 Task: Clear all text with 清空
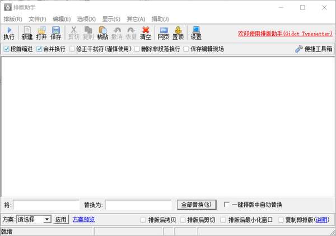pos(146,33)
